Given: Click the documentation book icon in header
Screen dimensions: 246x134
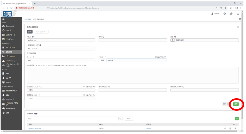Looking at the screenshot, I should click(231, 13).
